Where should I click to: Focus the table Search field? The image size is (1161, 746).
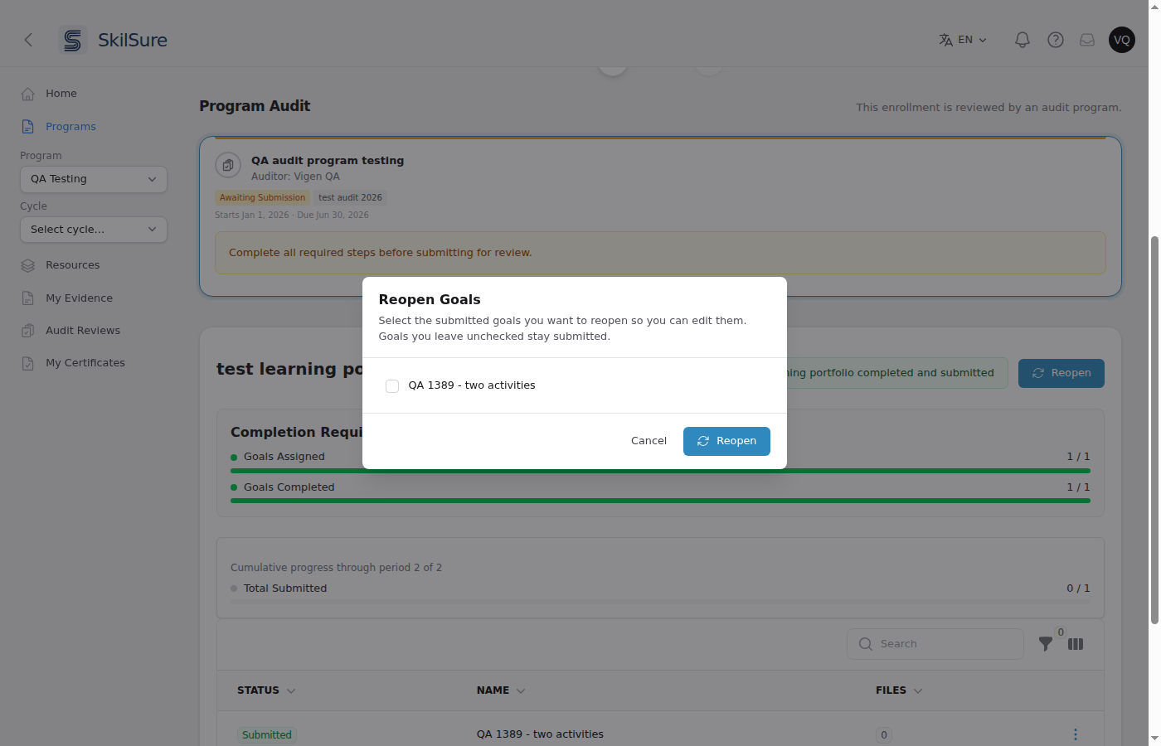[935, 644]
